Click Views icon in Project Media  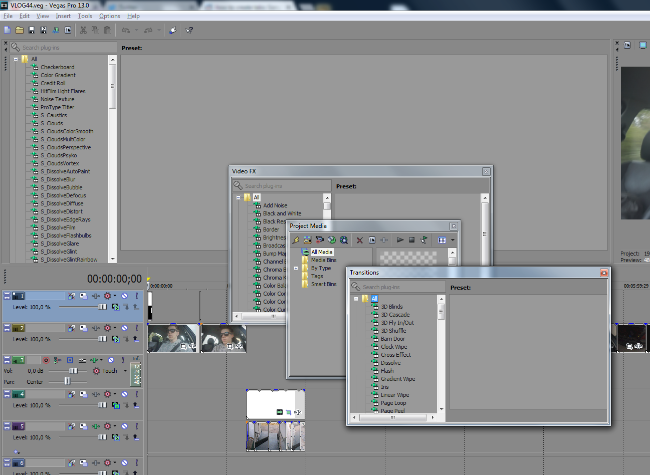[x=442, y=240]
